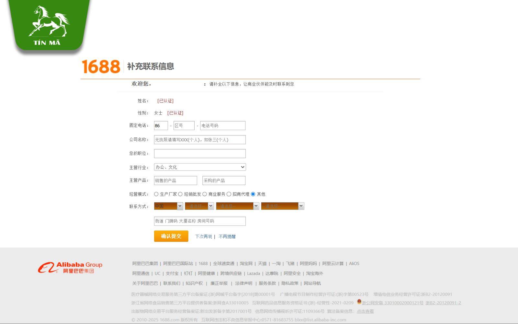The width and height of the screenshot is (518, 324).
Task: Select the 经销批发 radio option
Action: (x=180, y=194)
